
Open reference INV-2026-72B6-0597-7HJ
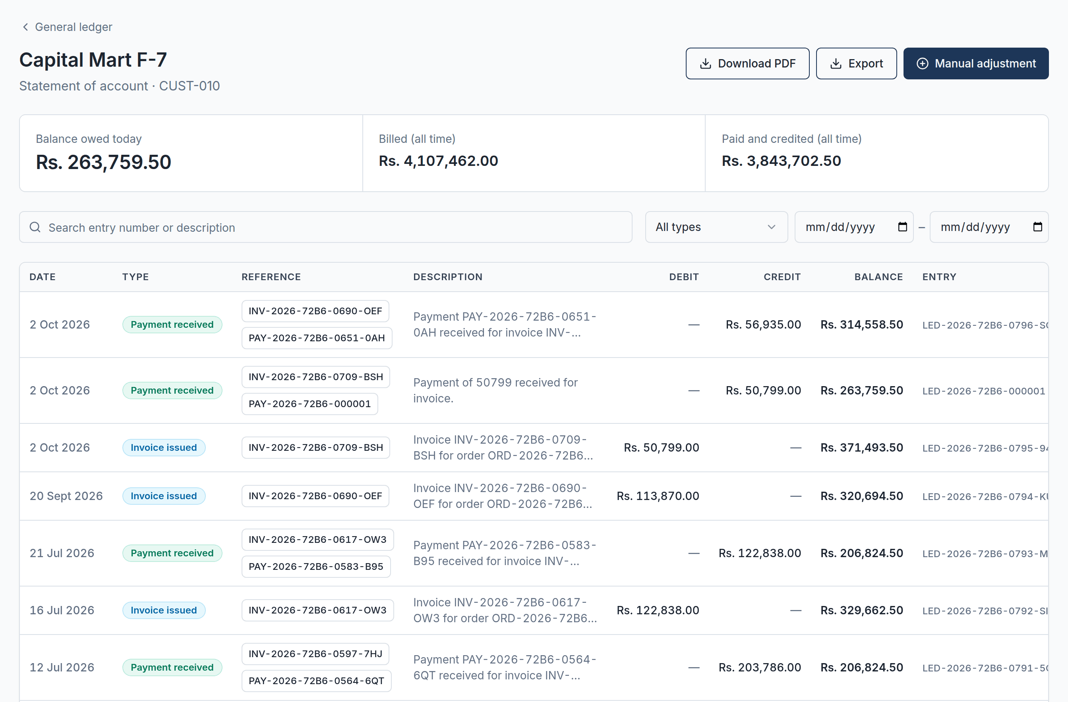tap(315, 654)
